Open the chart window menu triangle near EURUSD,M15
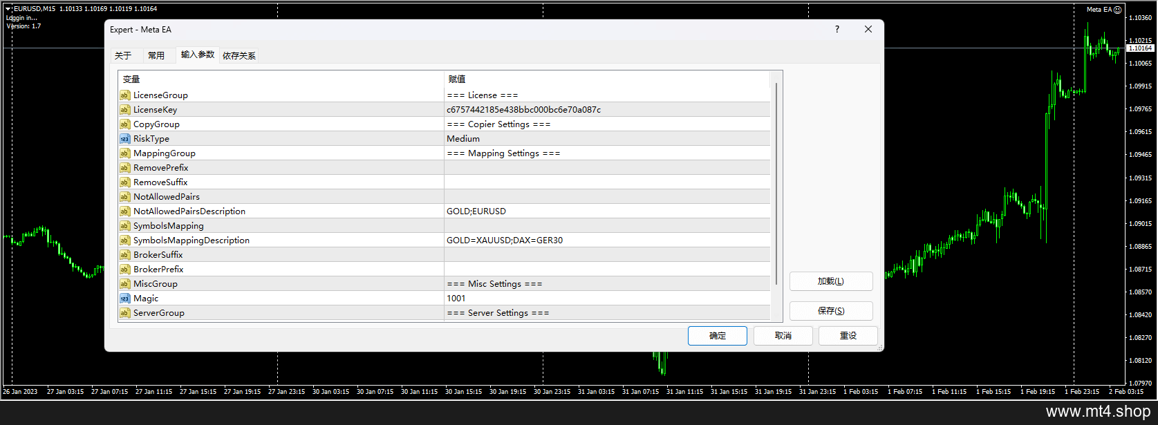The width and height of the screenshot is (1158, 425). (x=8, y=9)
